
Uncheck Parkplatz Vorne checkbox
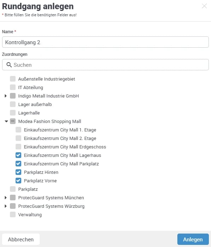(x=18, y=181)
